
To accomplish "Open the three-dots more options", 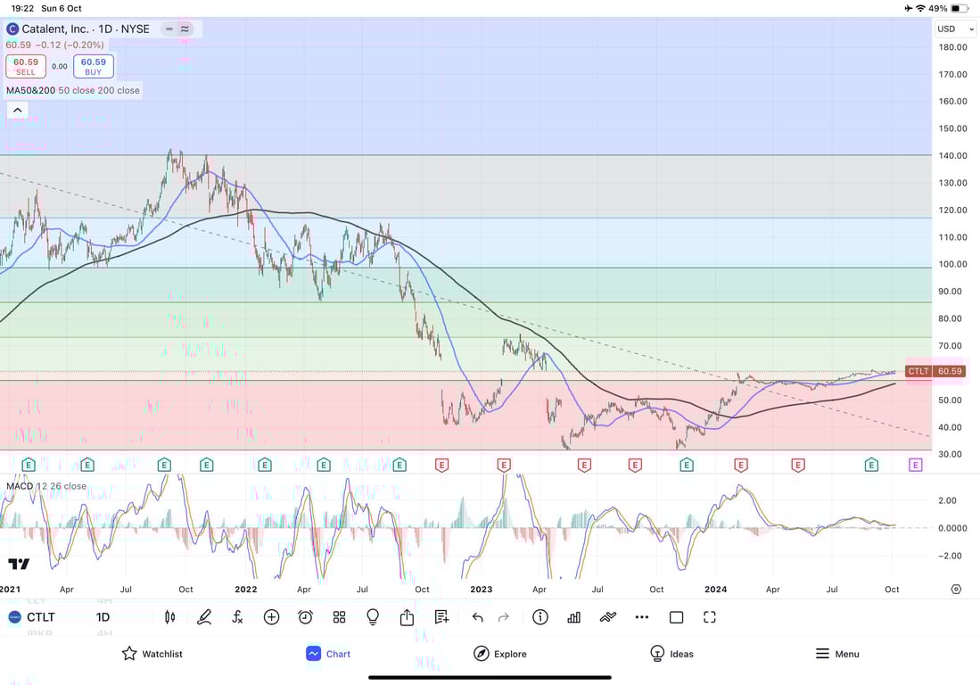I will tap(642, 617).
